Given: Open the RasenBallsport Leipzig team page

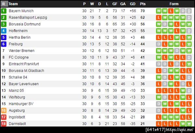Looking at the screenshot, I should coord(28,18).
